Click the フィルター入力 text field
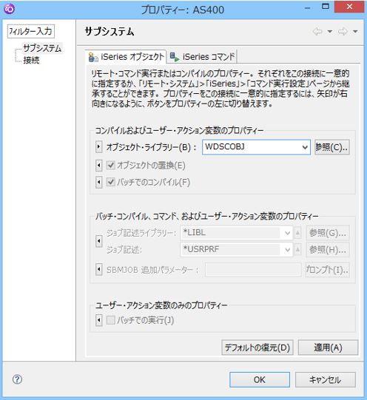 tap(31, 31)
